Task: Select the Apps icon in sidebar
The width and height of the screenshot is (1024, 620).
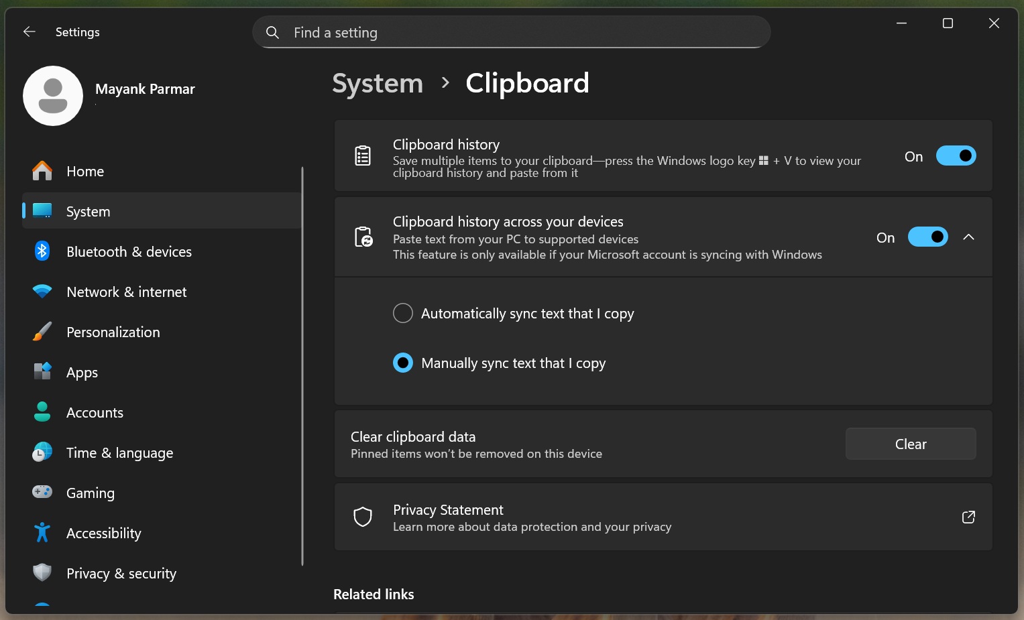Action: point(42,372)
